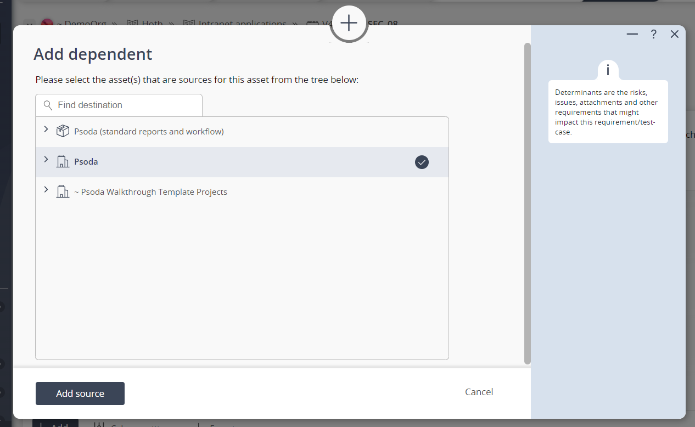The height and width of the screenshot is (427, 695).
Task: Click the info 'i' icon in side panel
Action: tap(608, 70)
